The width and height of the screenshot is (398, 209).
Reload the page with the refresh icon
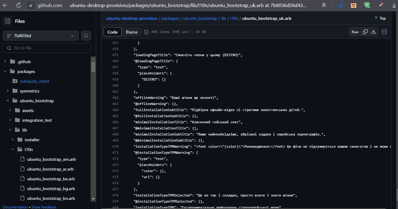point(19,5)
